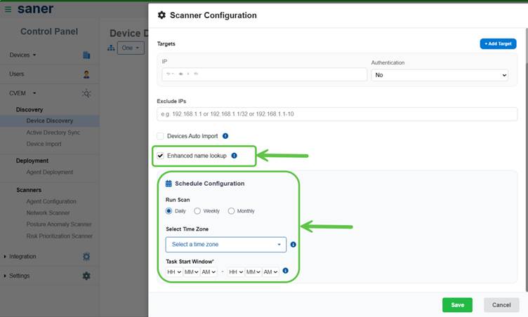Screen dimensions: 528x317
Task: Click the hamburger menu icon beside saner logo
Action: pyautogui.click(x=8, y=9)
